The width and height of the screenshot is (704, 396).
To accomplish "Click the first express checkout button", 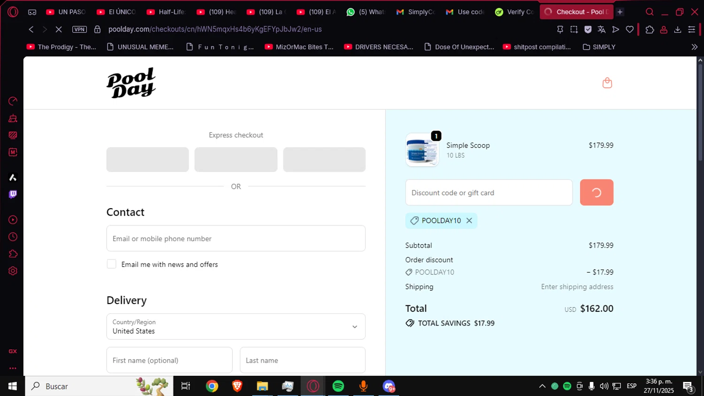I will [147, 160].
